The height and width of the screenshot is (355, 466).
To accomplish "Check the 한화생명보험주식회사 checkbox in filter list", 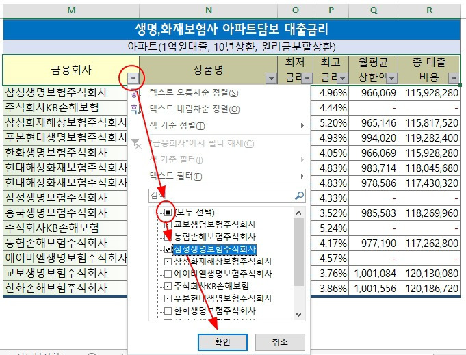I will (x=168, y=311).
